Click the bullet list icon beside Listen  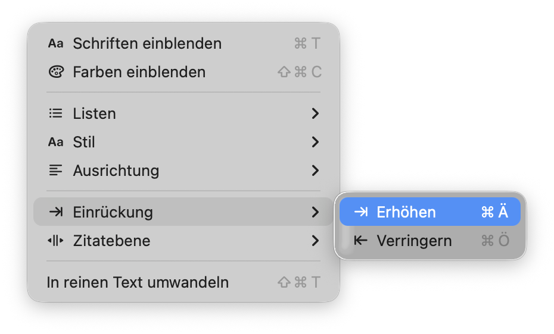[55, 114]
